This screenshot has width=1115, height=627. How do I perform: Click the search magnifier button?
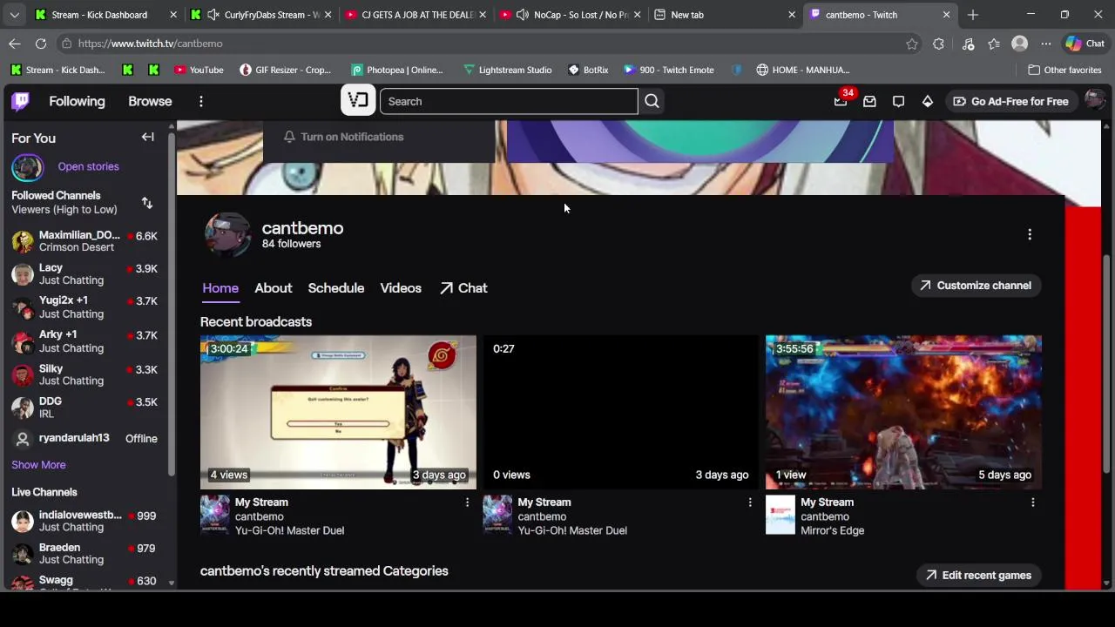(652, 101)
